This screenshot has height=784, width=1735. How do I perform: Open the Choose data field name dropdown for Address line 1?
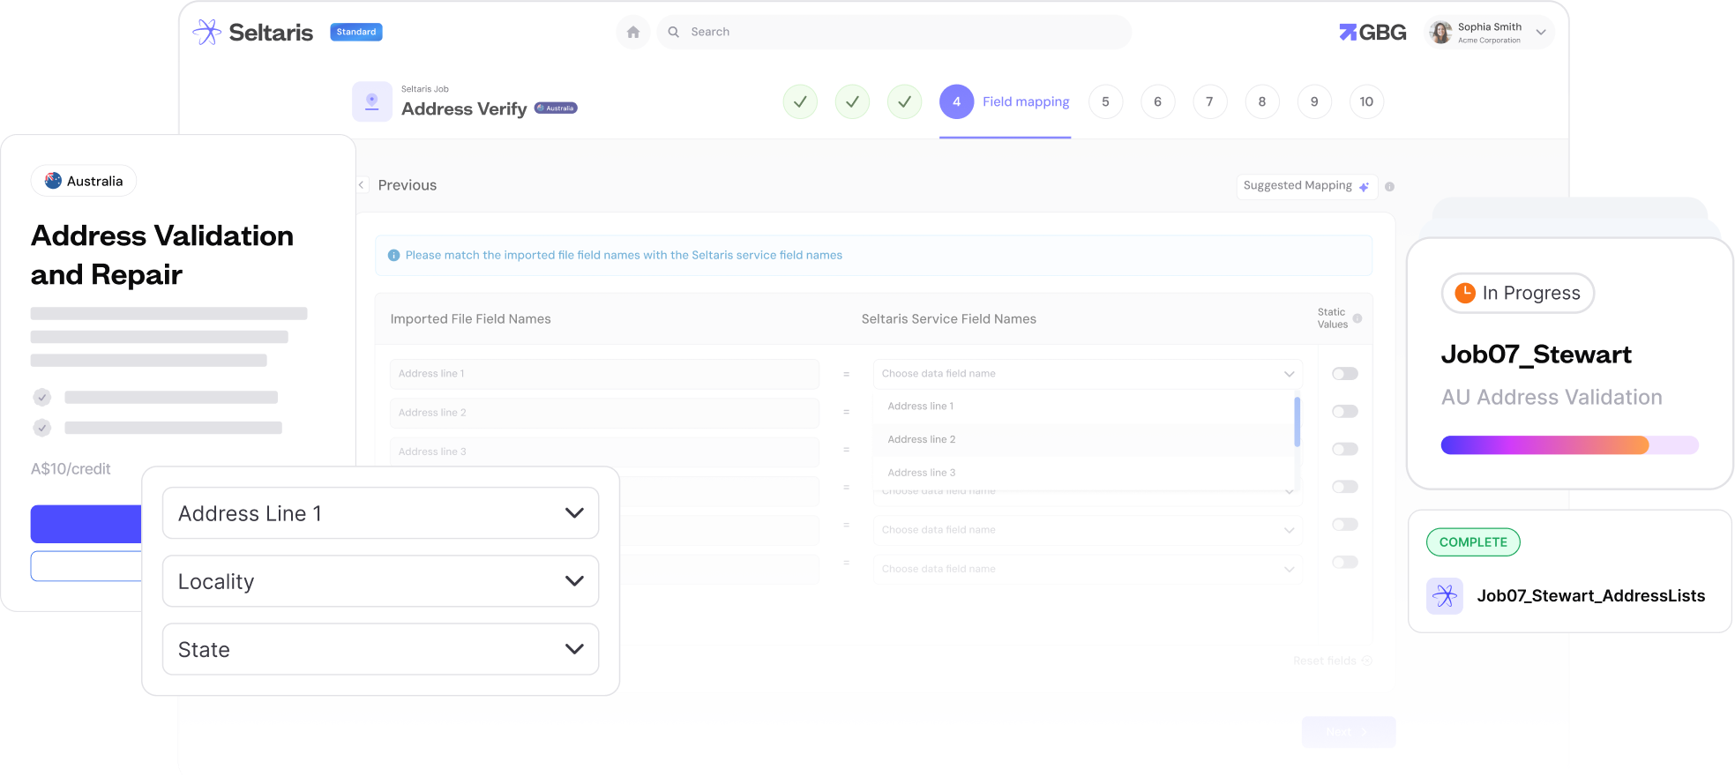click(1088, 374)
